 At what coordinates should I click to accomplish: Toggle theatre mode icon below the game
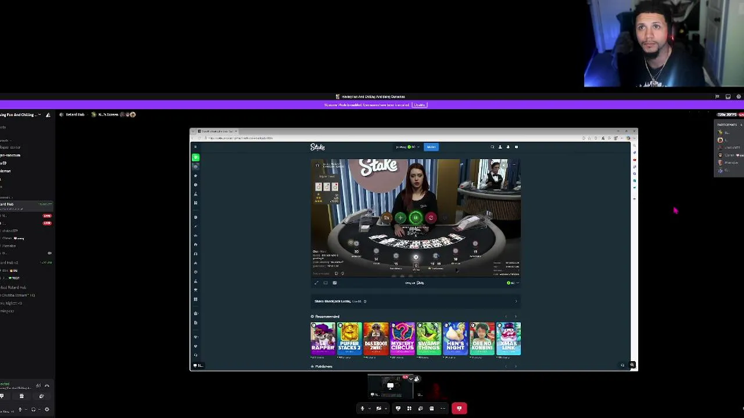(325, 283)
